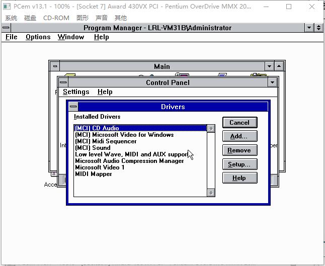Open Control Panel Settings menu
The height and width of the screenshot is (266, 325).
pos(76,92)
